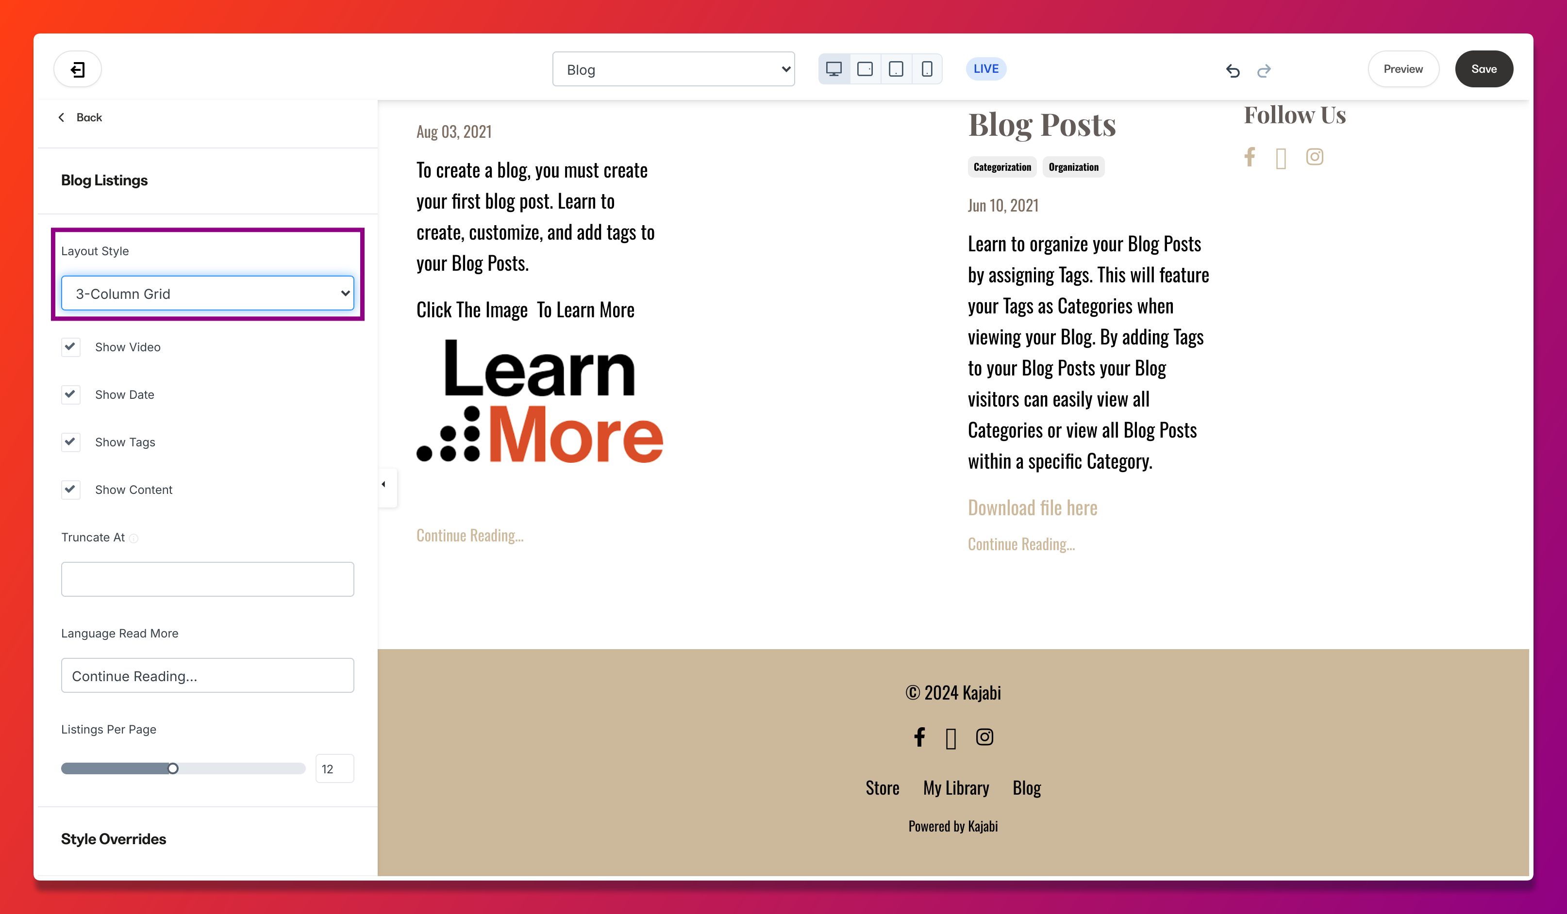Click Download file here link
The width and height of the screenshot is (1567, 914).
(1032, 508)
